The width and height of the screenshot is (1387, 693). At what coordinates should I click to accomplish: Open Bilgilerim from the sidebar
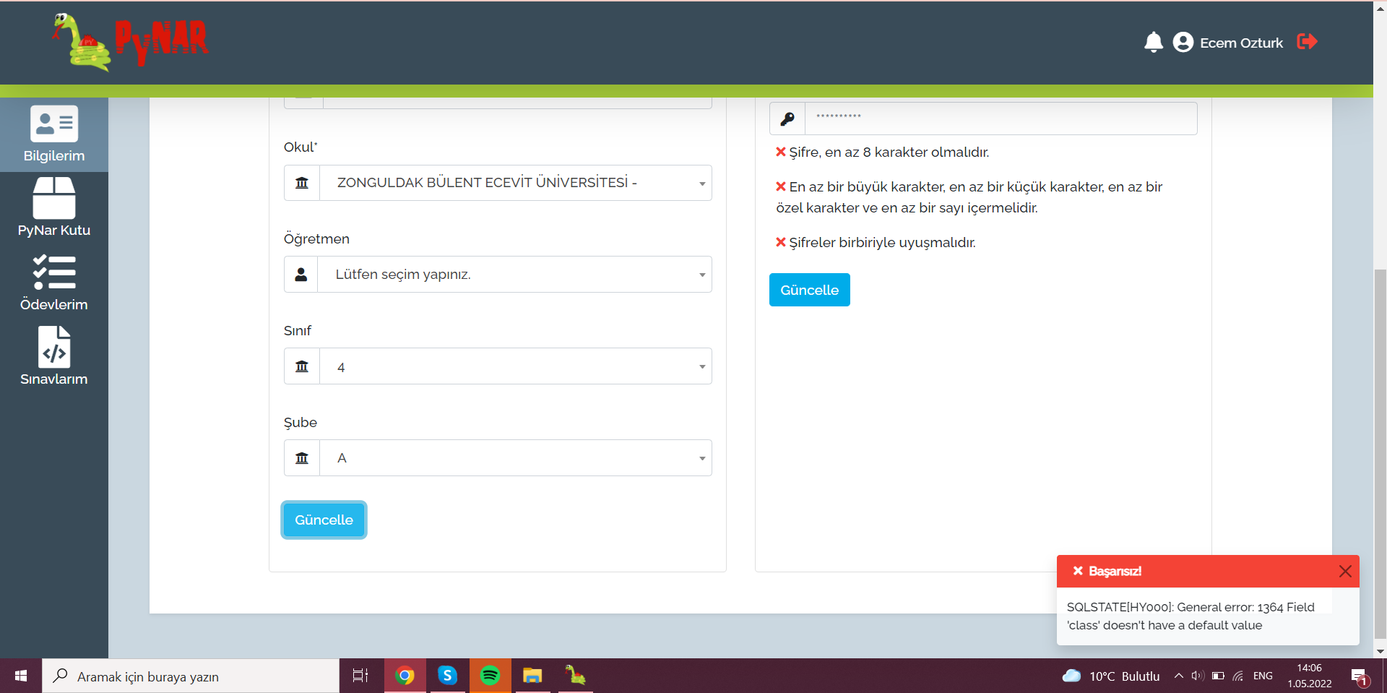pos(53,134)
